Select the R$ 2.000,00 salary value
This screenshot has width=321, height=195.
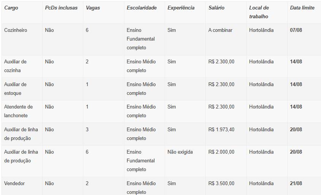click(221, 152)
